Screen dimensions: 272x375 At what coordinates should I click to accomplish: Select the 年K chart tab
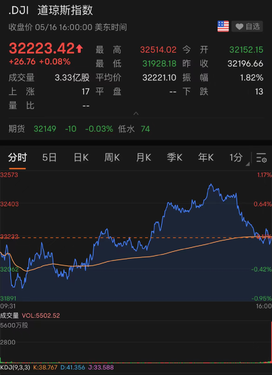(206, 158)
